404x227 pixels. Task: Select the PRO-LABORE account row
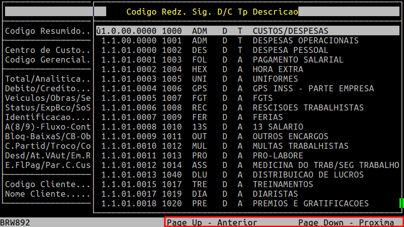point(247,155)
